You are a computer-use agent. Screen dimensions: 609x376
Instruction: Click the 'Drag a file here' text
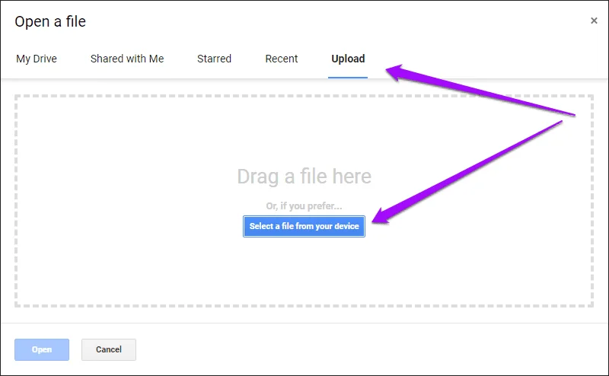pos(304,177)
